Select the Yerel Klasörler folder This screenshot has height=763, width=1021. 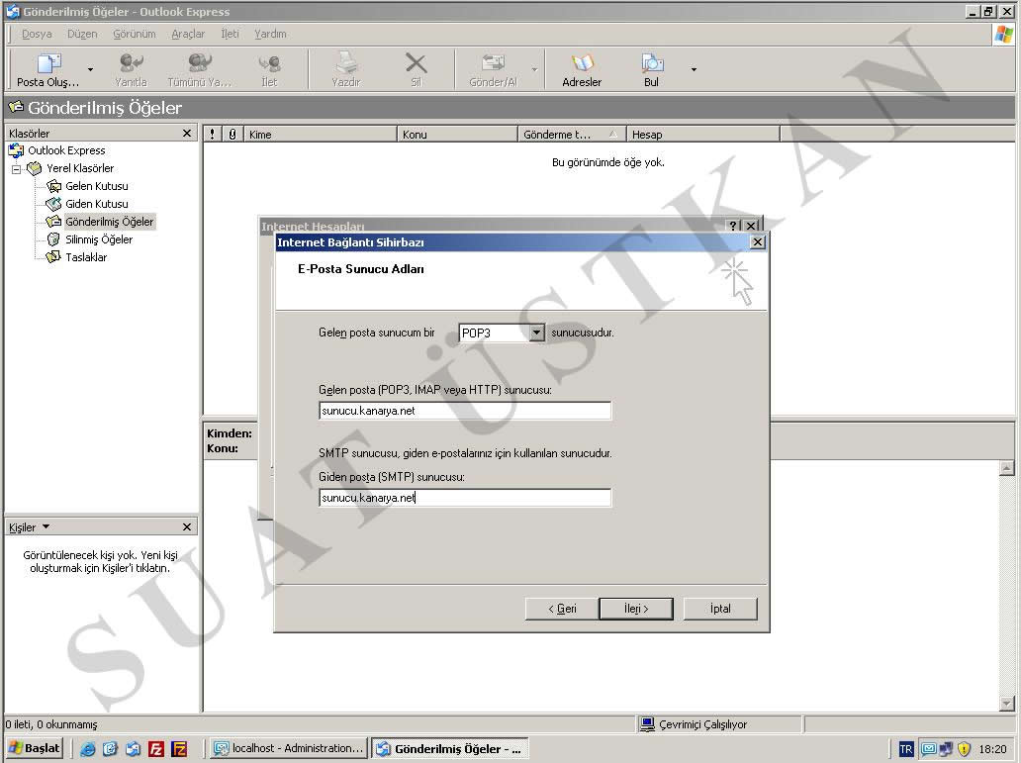(79, 168)
